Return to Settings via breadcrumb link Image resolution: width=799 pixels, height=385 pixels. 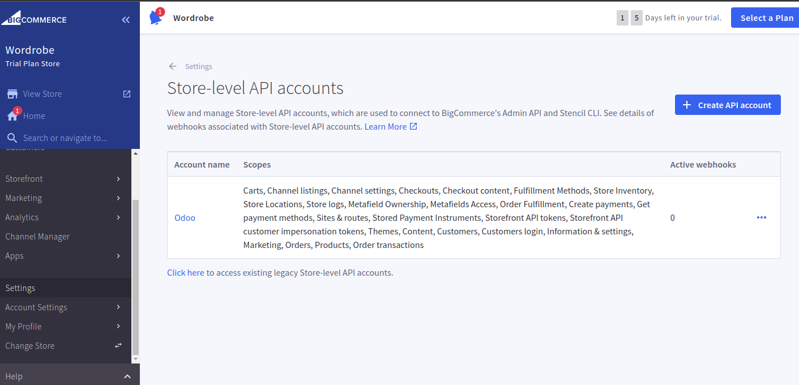199,66
